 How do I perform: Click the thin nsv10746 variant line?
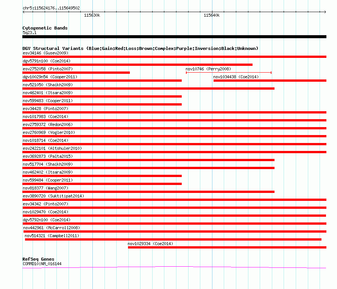(x=229, y=73)
